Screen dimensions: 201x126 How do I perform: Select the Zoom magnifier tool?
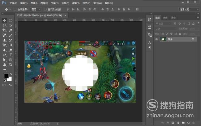(11, 65)
